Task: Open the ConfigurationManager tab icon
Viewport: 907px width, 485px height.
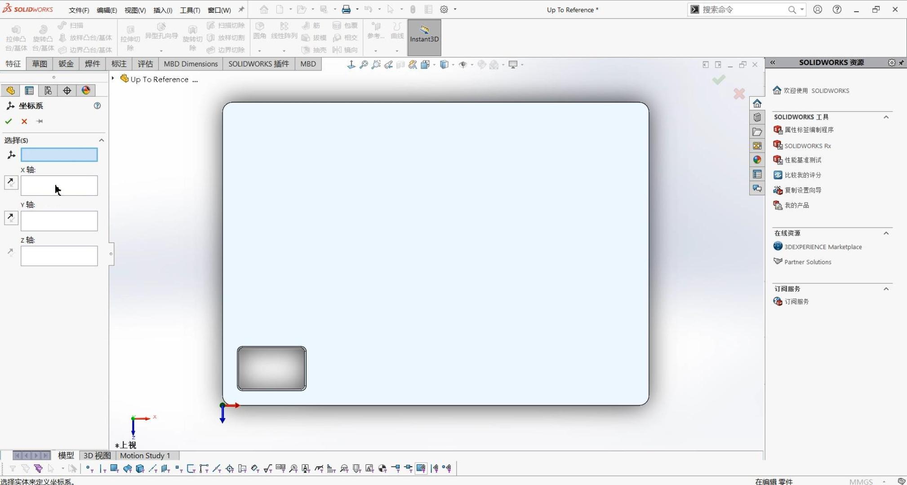Action: pyautogui.click(x=48, y=90)
